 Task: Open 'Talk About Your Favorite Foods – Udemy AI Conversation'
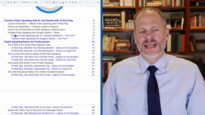tap(45, 57)
